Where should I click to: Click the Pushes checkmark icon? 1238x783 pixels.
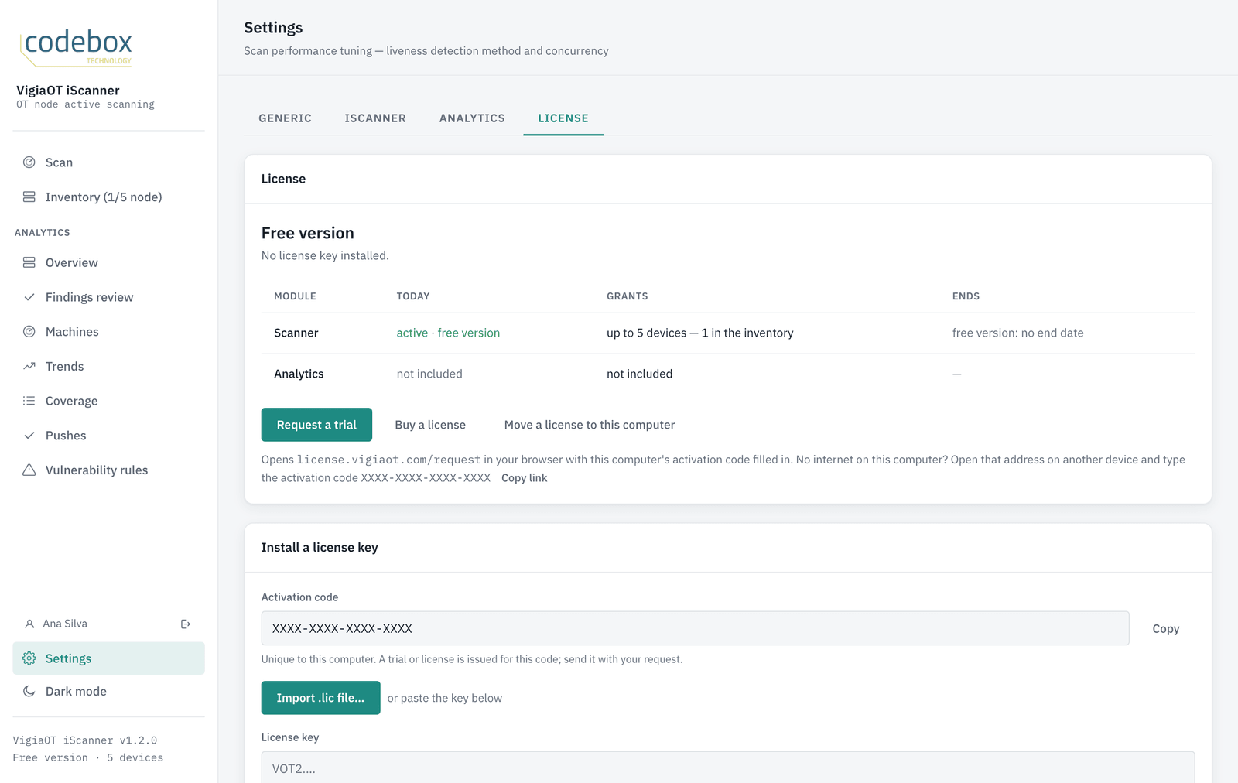[x=29, y=436]
